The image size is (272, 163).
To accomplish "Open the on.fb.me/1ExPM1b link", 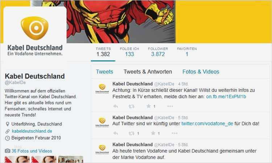I will click(x=226, y=96).
